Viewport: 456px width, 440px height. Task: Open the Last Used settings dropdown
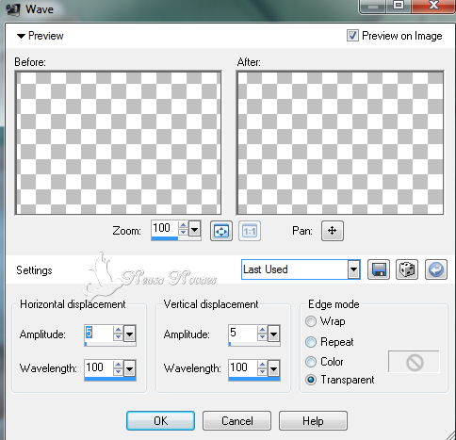[353, 269]
